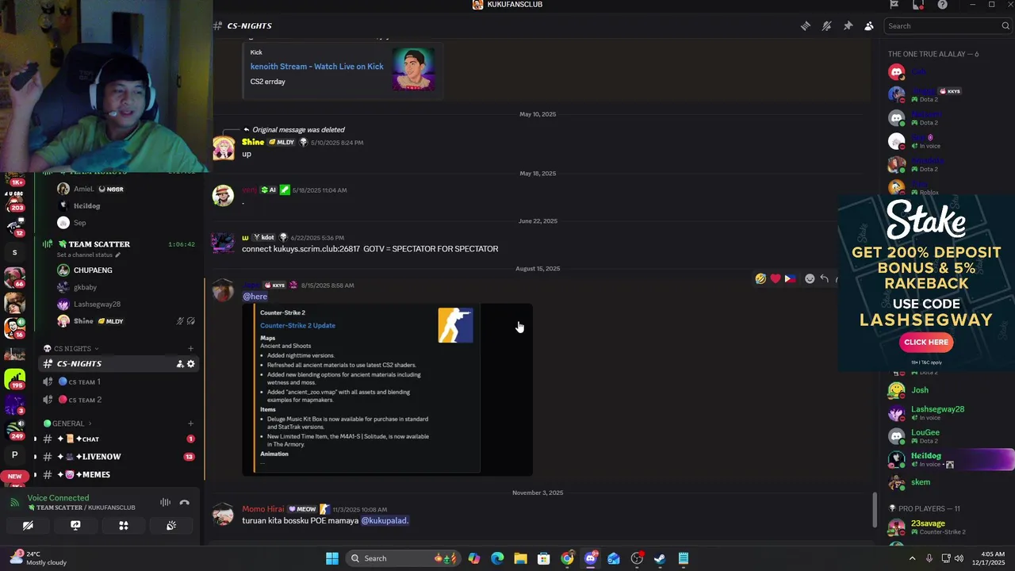The width and height of the screenshot is (1015, 571).
Task: Add heart quick reaction to message
Action: (776, 278)
